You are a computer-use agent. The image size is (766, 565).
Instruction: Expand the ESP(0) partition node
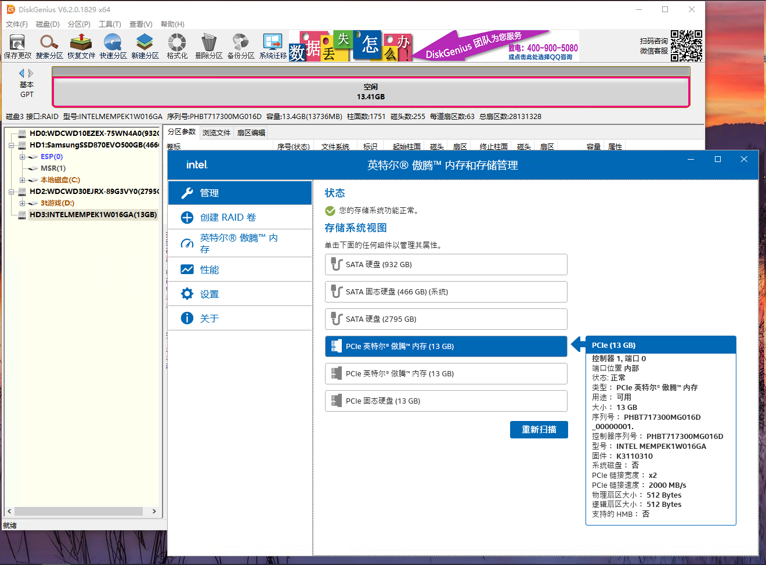(22, 157)
